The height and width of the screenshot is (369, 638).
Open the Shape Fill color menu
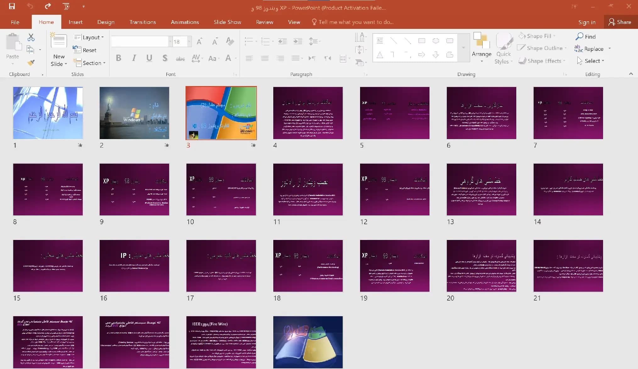pos(537,36)
